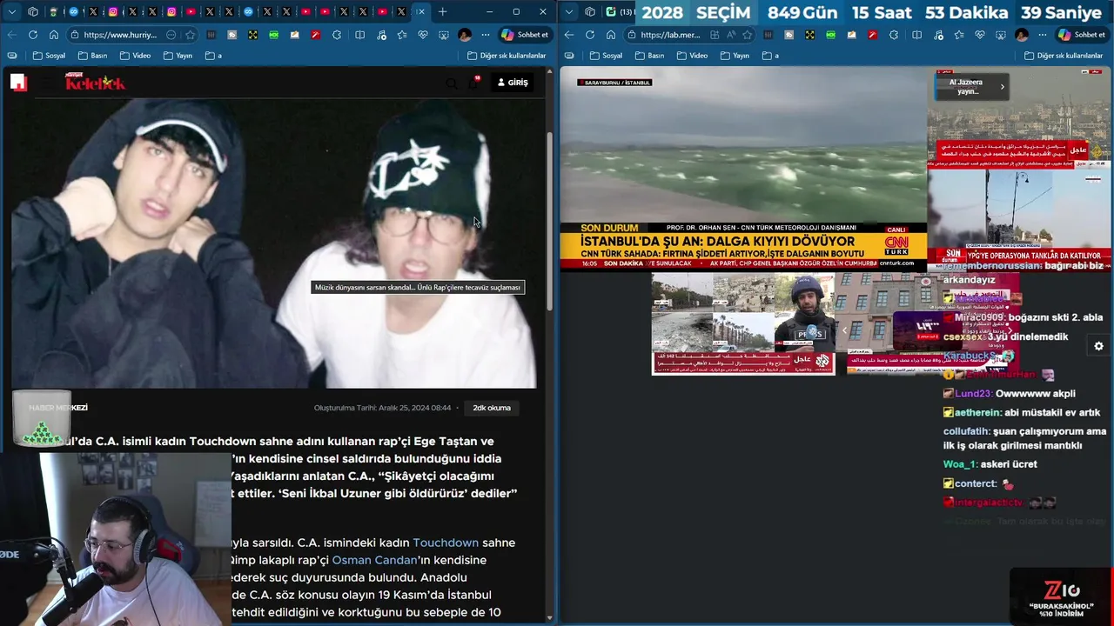Open Extensions puzzle icon in Hürriyet window
Image resolution: width=1114 pixels, height=626 pixels.
pyautogui.click(x=339, y=35)
